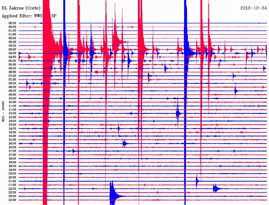This screenshot has height=205, width=269.
Task: Select the 23:30 time label
Action: [x=12, y=200]
